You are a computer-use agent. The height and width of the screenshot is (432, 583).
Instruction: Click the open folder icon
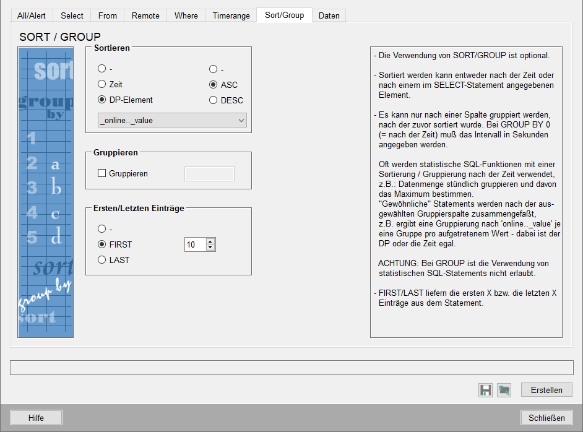[x=504, y=390]
